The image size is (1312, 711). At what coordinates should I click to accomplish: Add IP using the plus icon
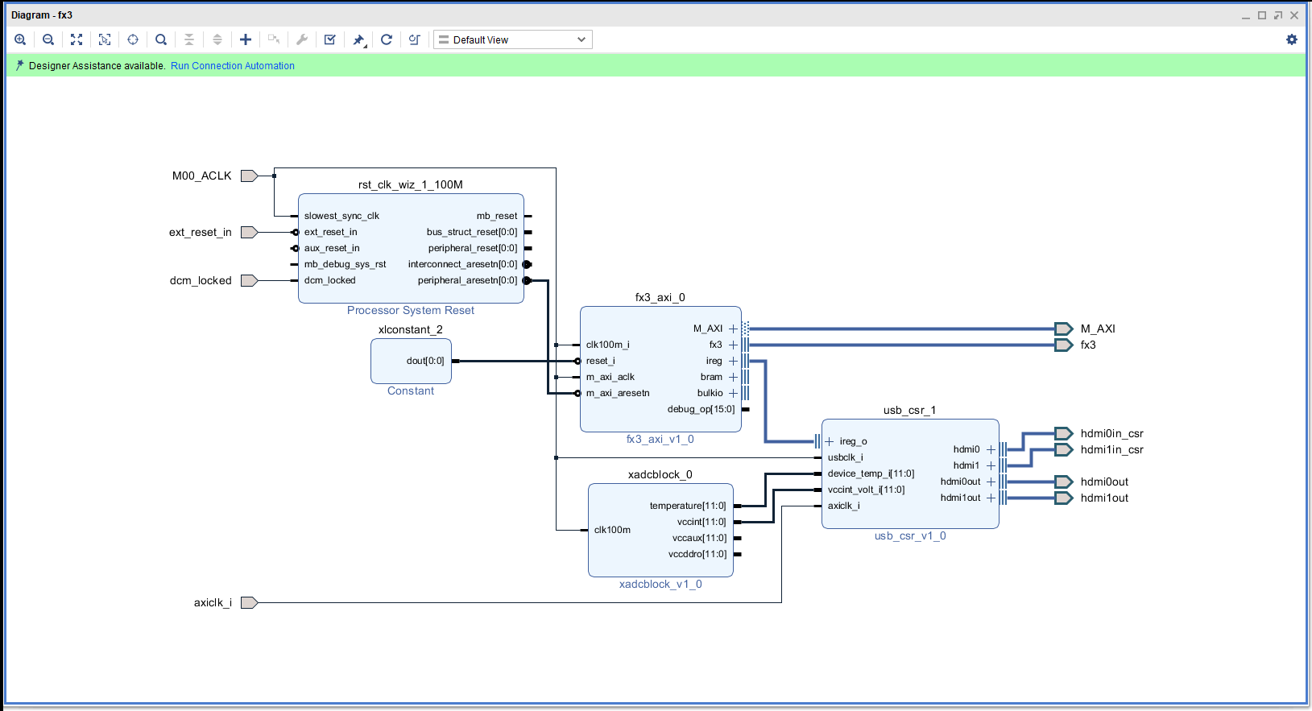tap(246, 39)
